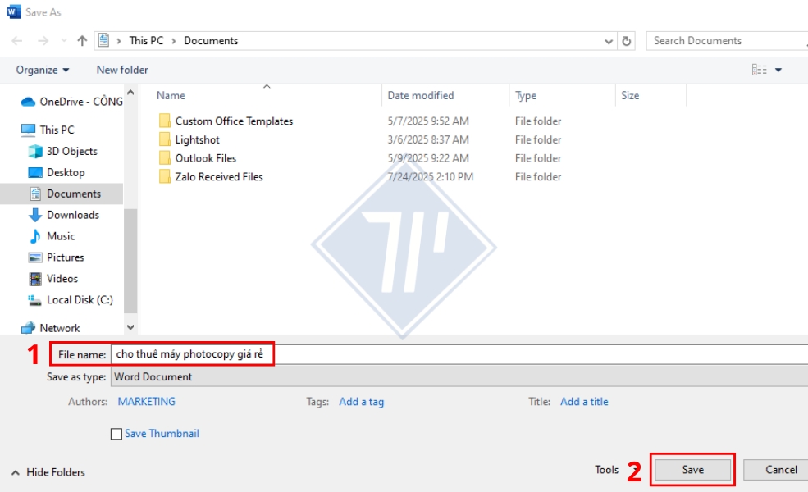Open Local Disk (C:) in sidebar
The height and width of the screenshot is (492, 808).
[79, 300]
